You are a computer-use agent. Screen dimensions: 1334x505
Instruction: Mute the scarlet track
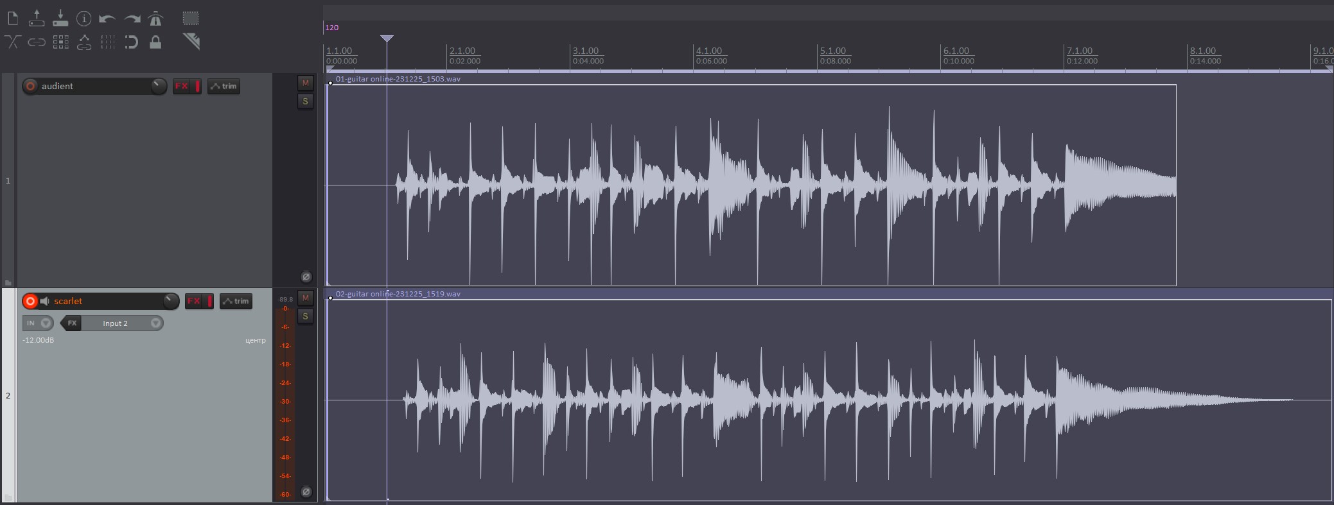pyautogui.click(x=305, y=298)
